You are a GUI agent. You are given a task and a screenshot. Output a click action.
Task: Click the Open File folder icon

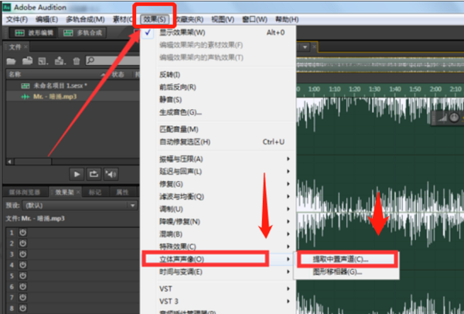point(12,61)
